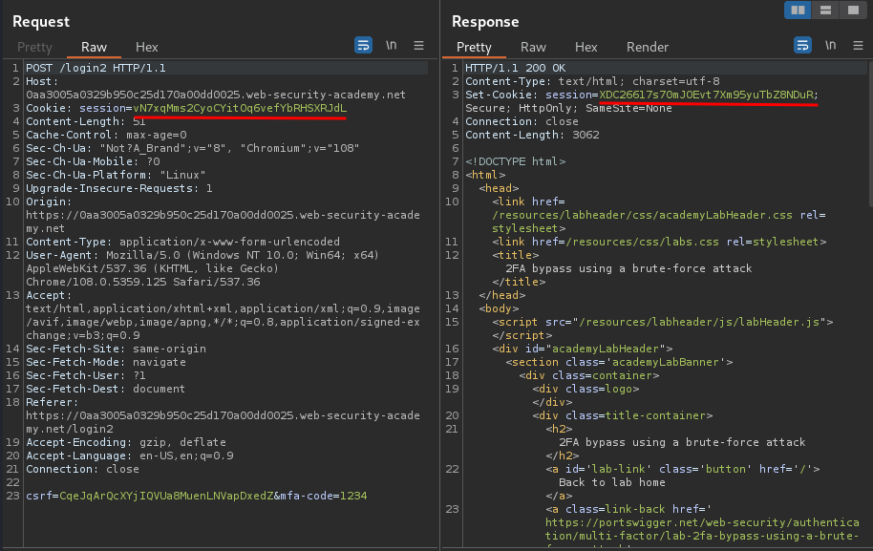Click 'Sec-Fetch-Mode: navigate' header line

coord(106,362)
